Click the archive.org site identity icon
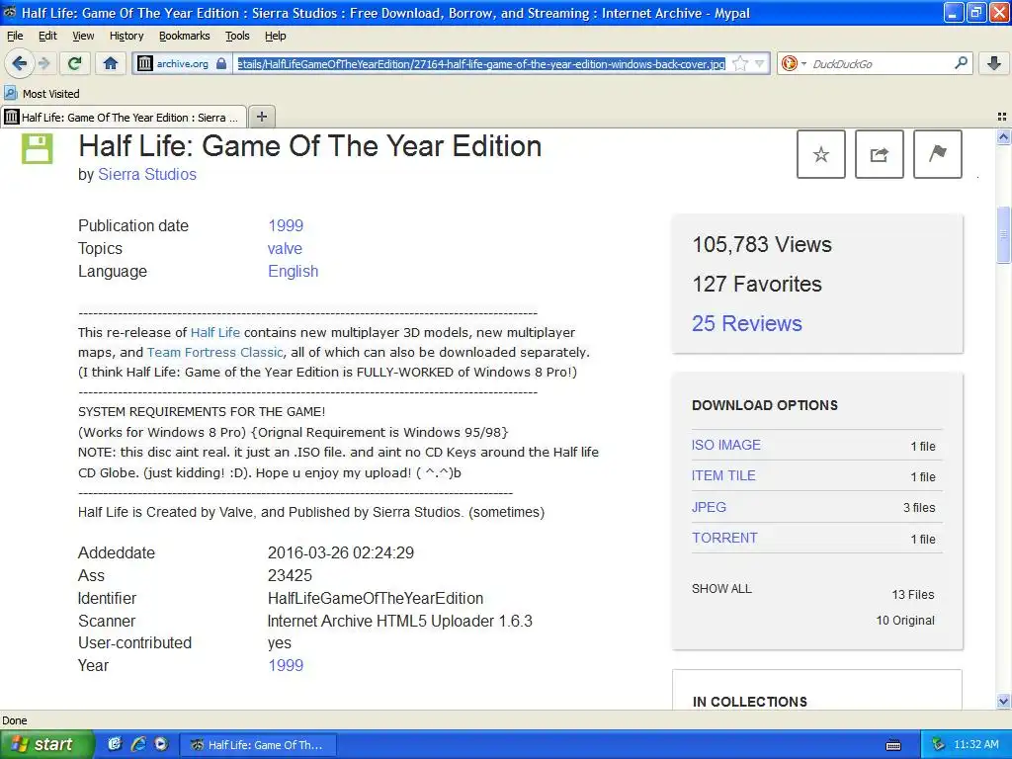The height and width of the screenshot is (759, 1012). tap(145, 63)
